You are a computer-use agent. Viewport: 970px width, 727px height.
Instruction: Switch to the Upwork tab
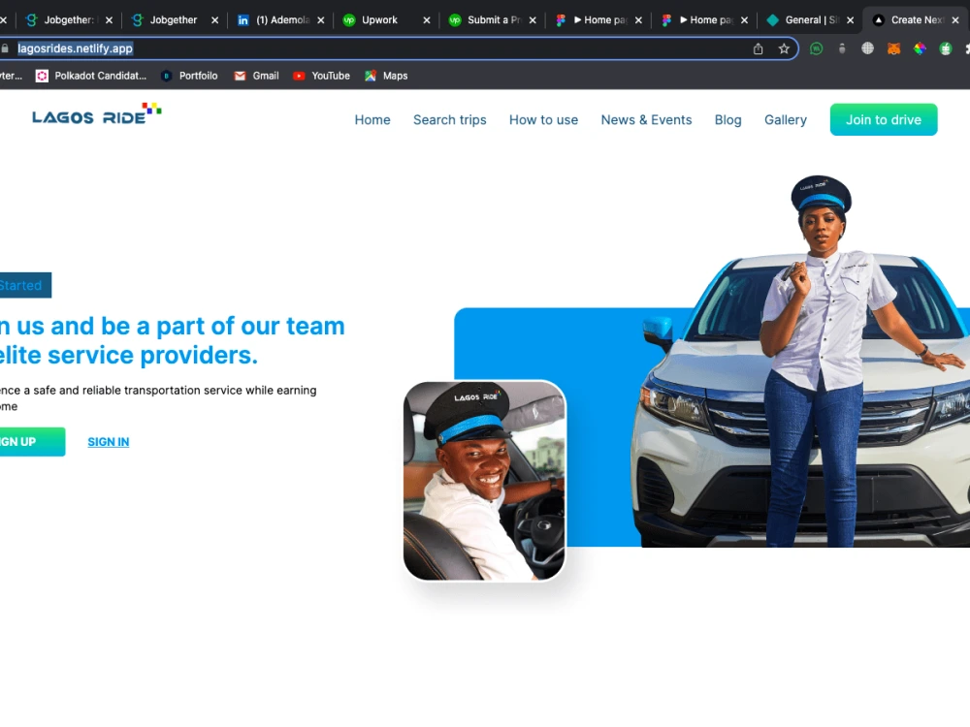click(x=378, y=19)
